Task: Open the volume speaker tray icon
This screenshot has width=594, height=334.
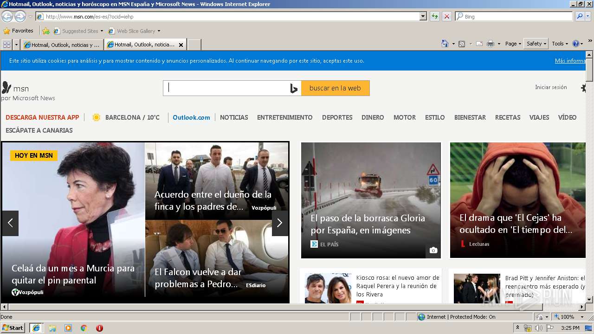Action: (538, 328)
